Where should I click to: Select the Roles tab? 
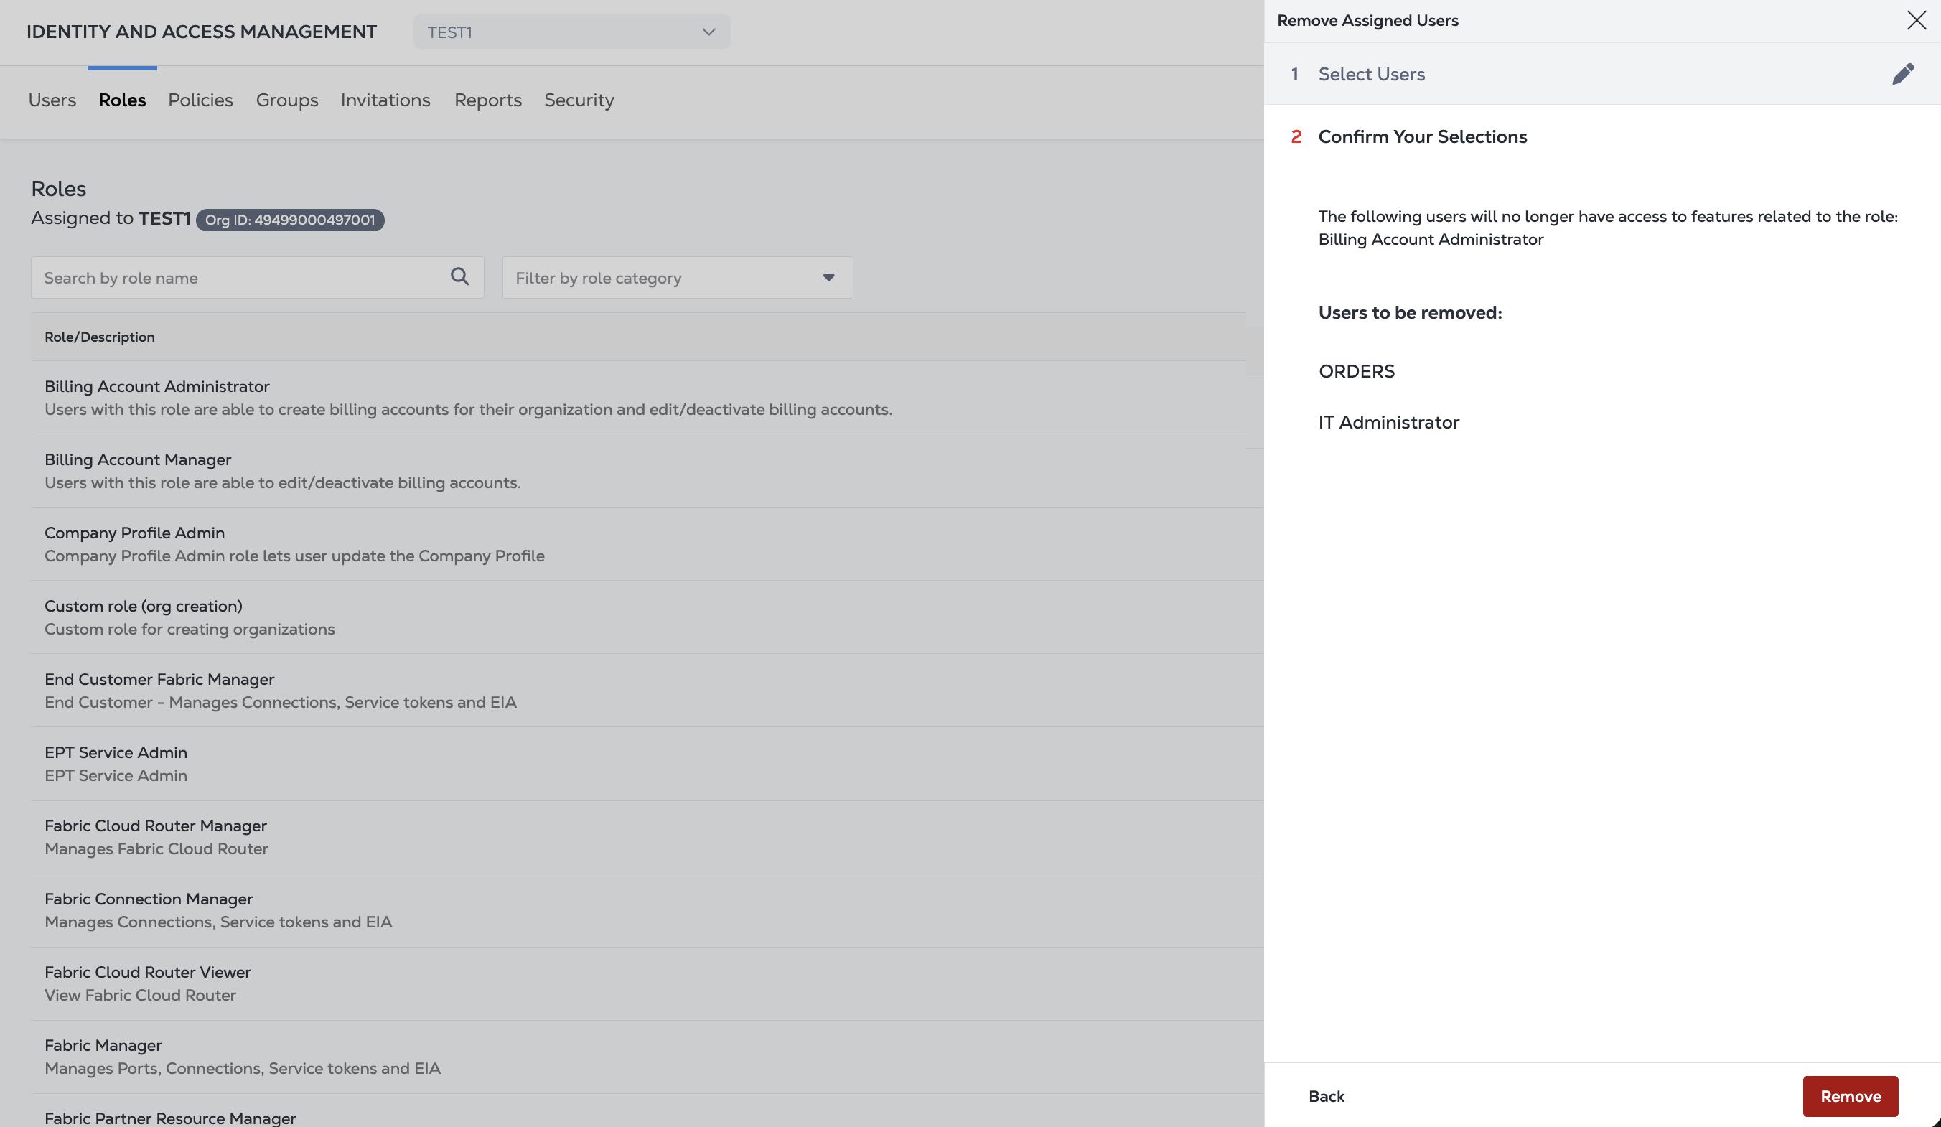click(123, 100)
